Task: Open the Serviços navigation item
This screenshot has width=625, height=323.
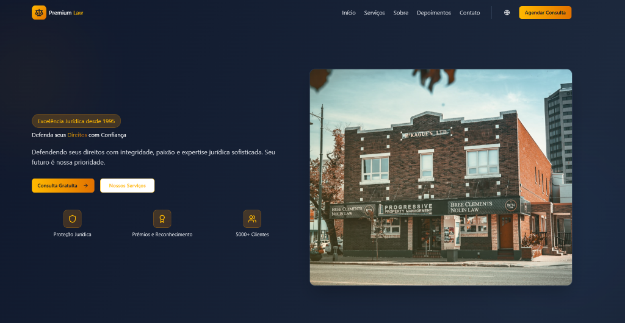Action: click(x=374, y=13)
